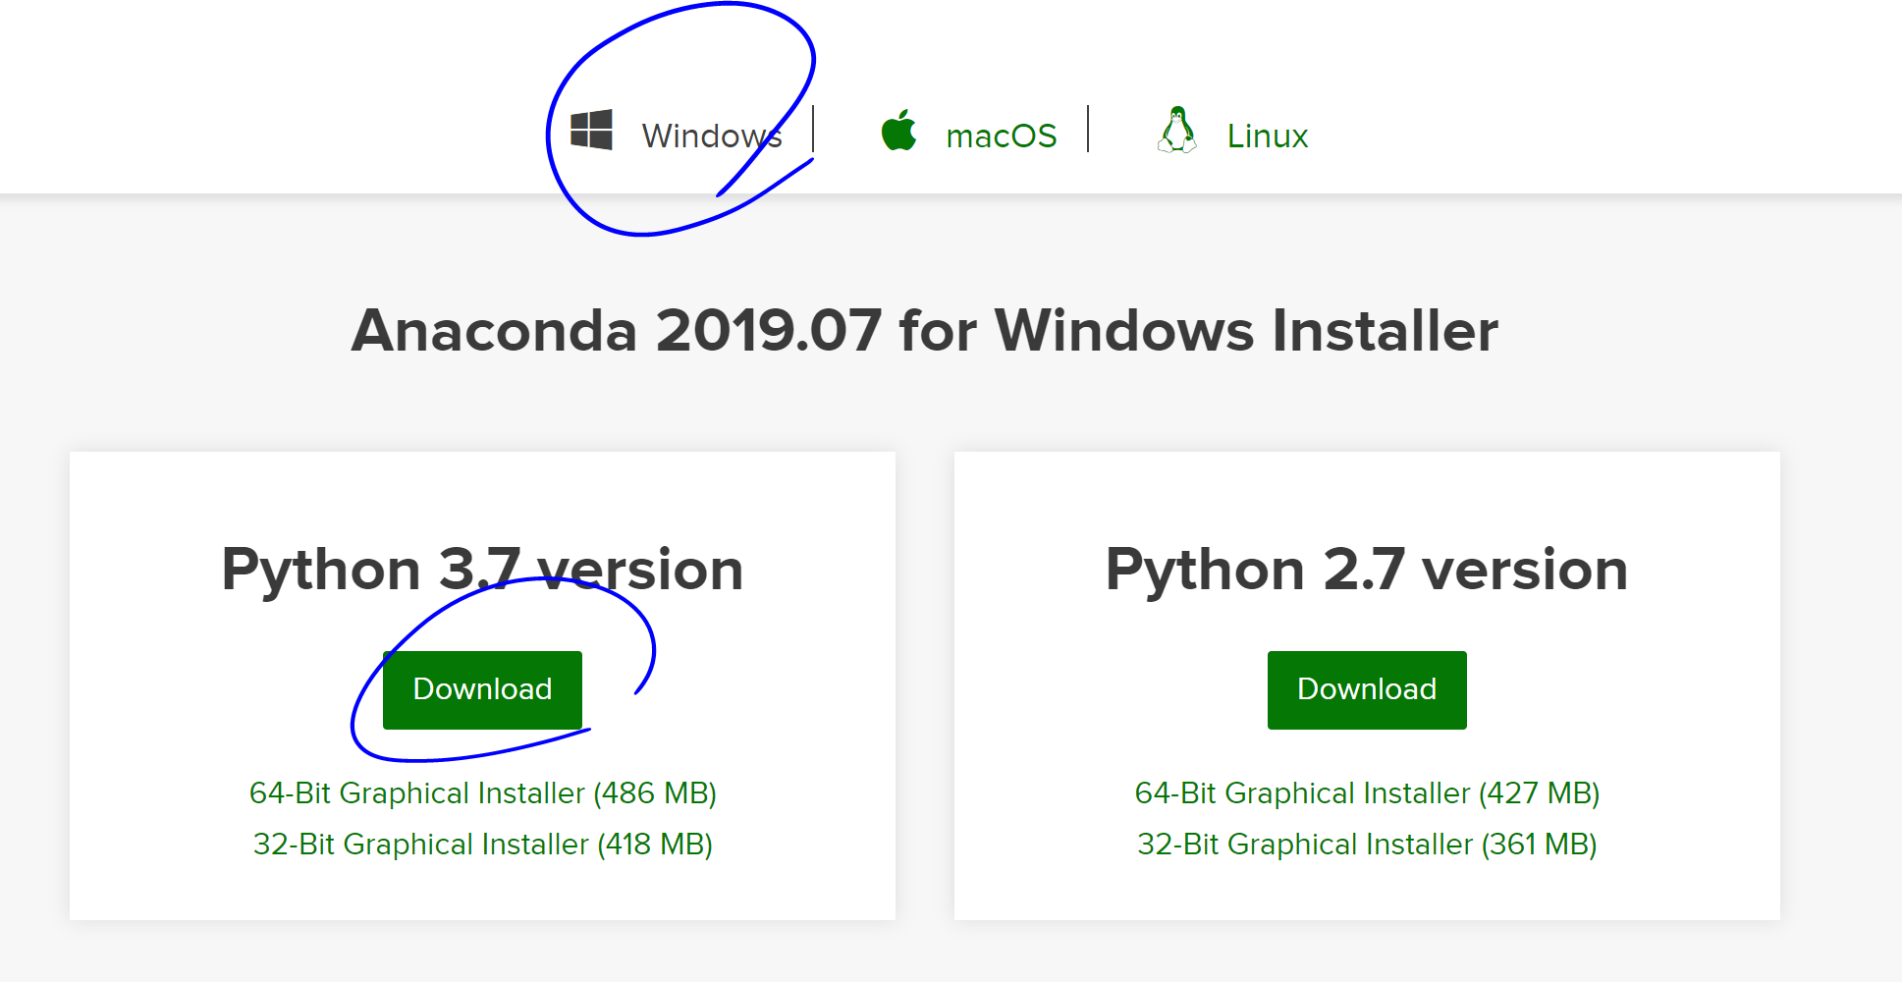This screenshot has height=982, width=1902.
Task: Select the Python 2.7 version heading
Action: (1367, 569)
